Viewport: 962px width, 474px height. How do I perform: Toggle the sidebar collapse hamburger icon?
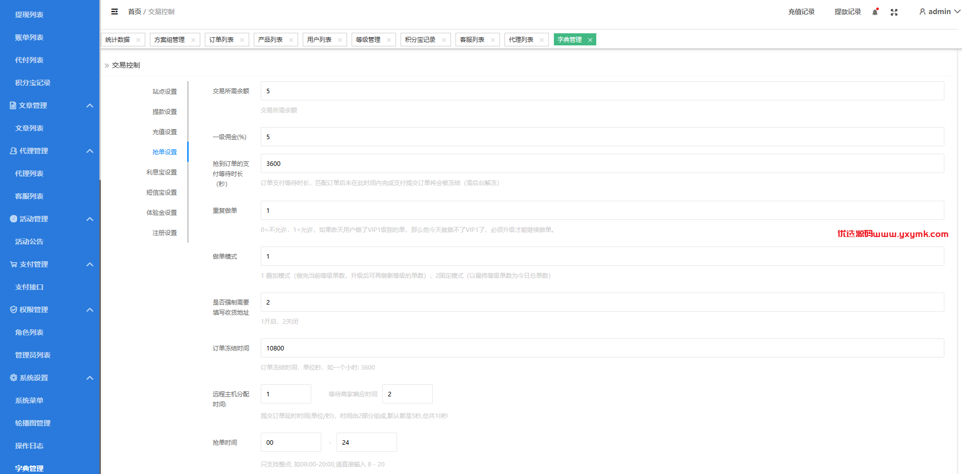tap(115, 12)
